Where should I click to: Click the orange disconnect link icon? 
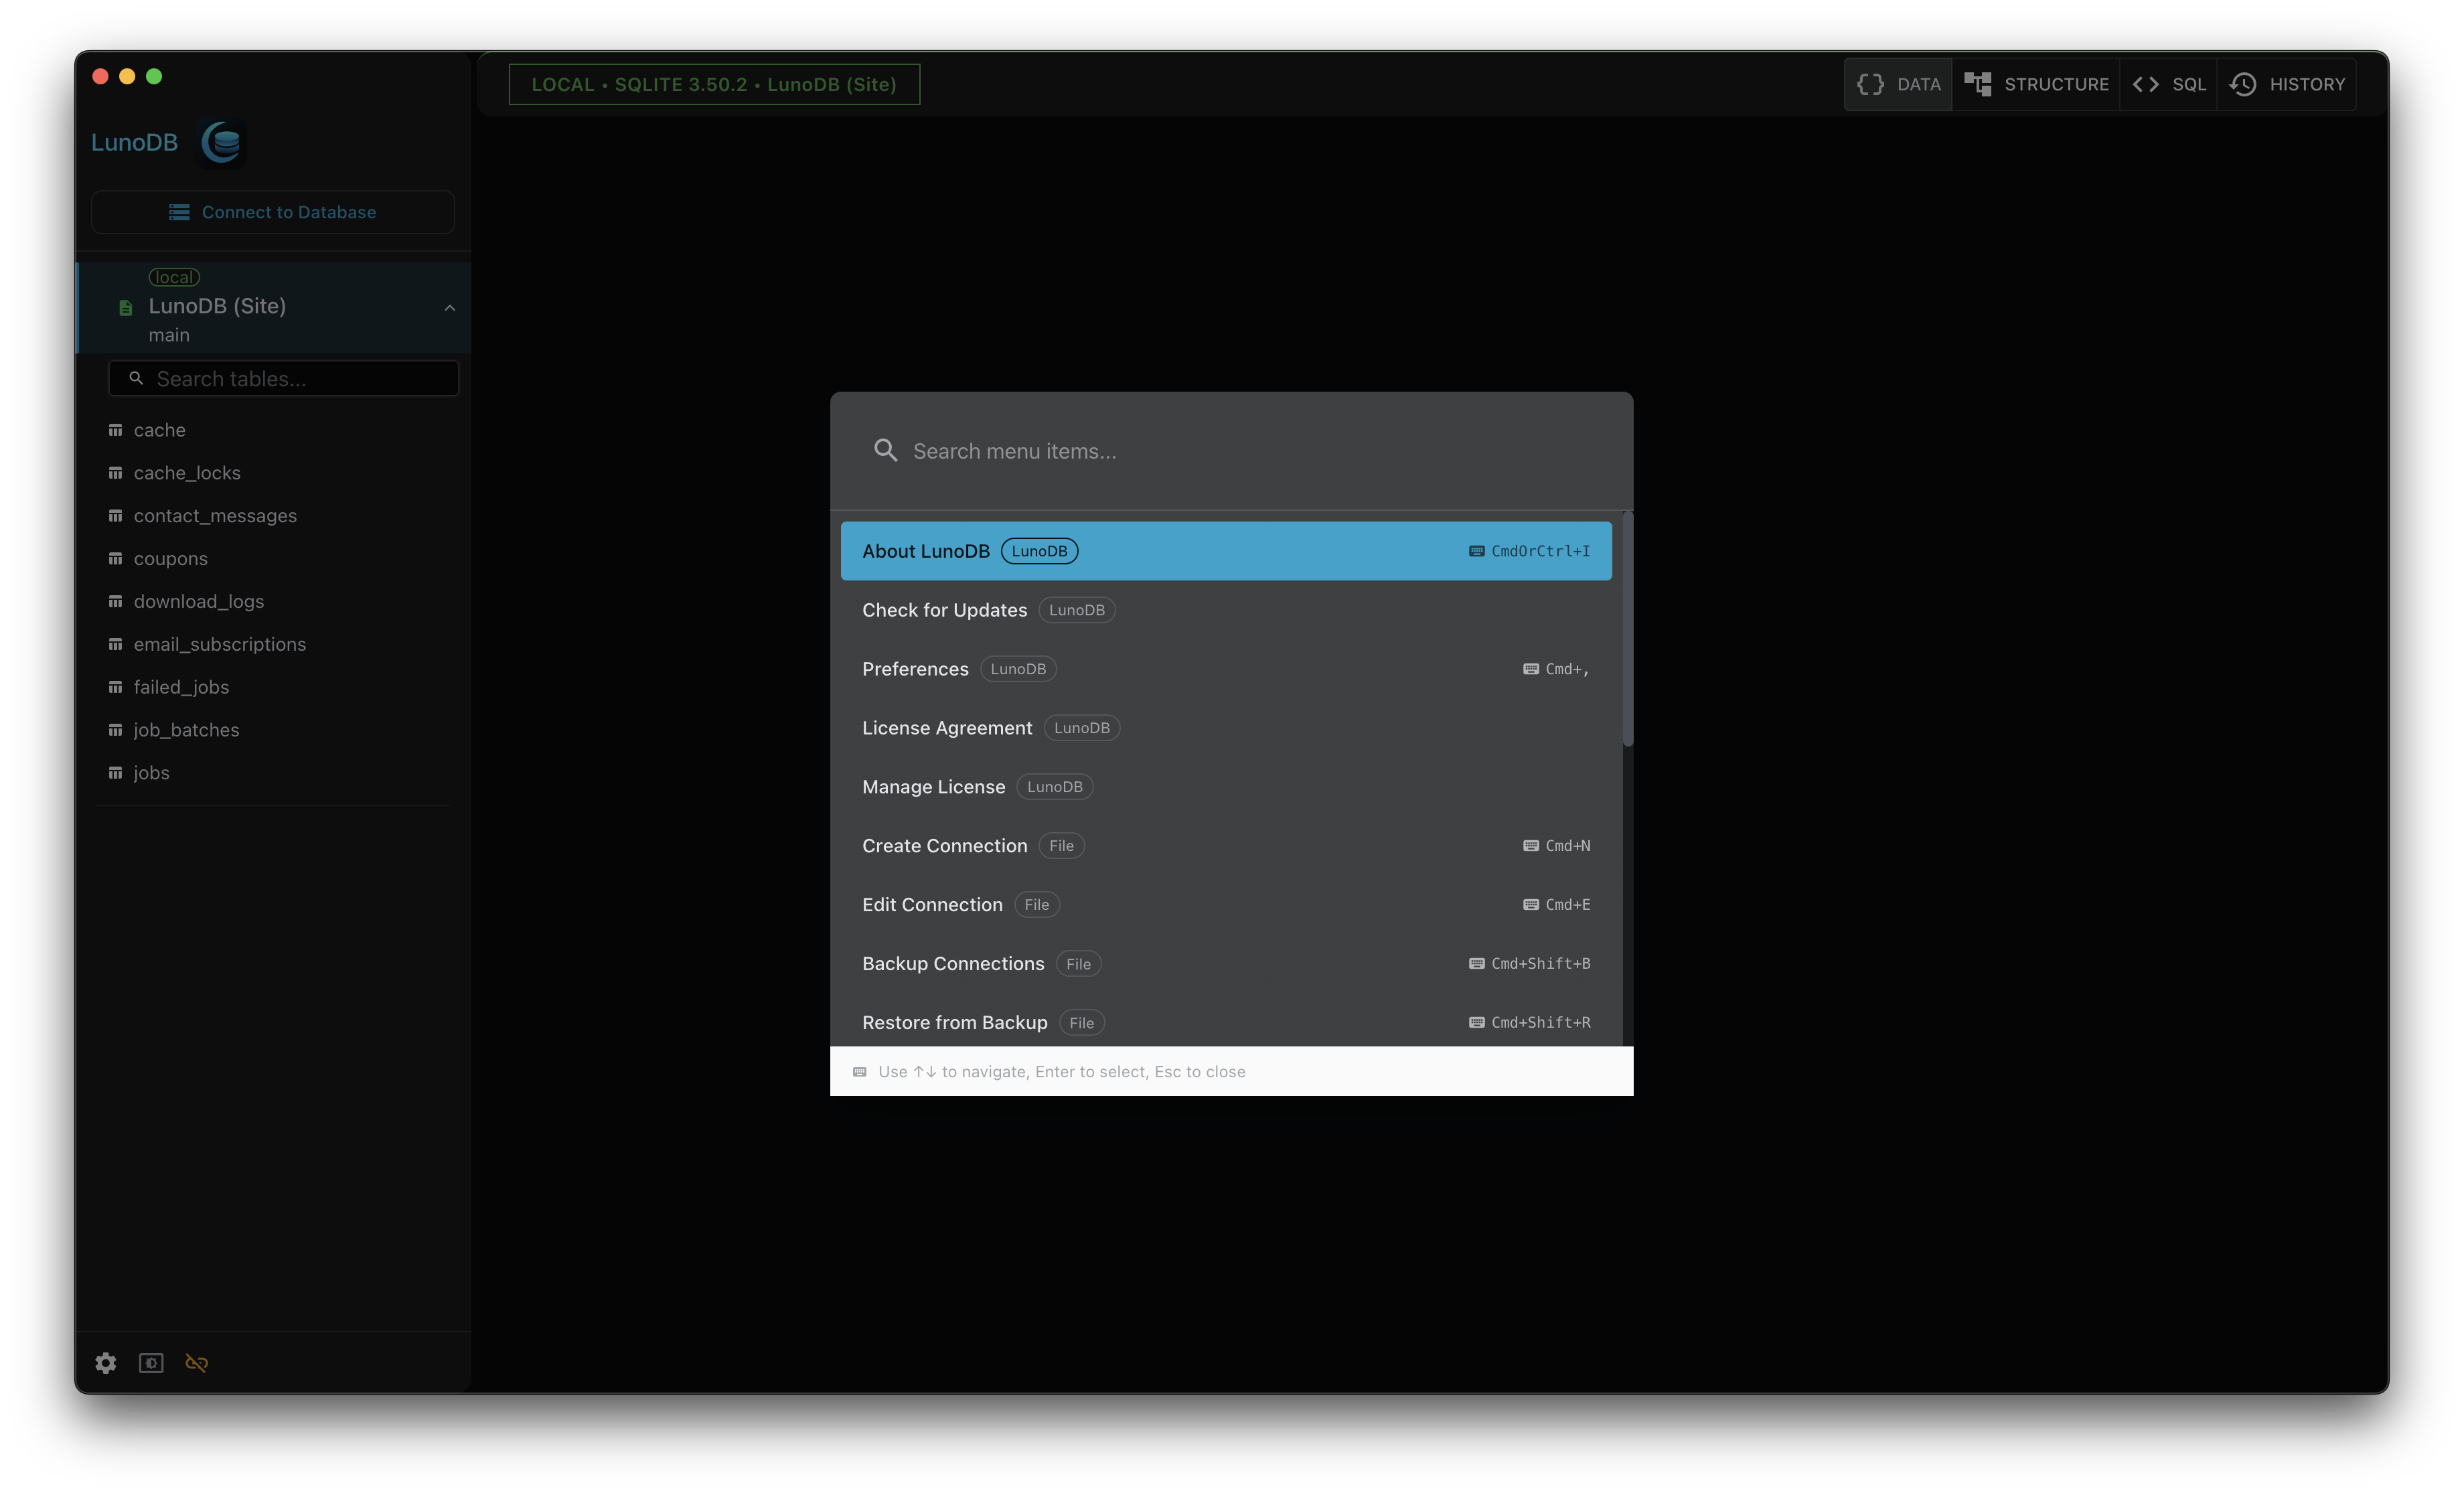click(197, 1363)
